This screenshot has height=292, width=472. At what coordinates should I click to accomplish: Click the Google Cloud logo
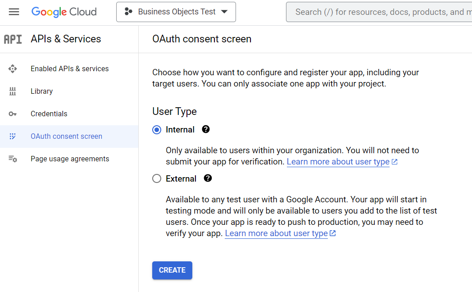pyautogui.click(x=64, y=12)
